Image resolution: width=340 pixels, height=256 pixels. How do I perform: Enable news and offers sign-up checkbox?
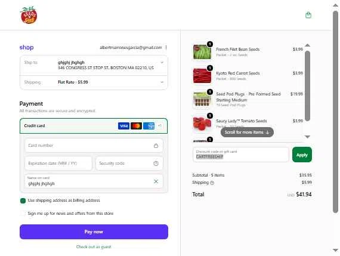click(23, 213)
